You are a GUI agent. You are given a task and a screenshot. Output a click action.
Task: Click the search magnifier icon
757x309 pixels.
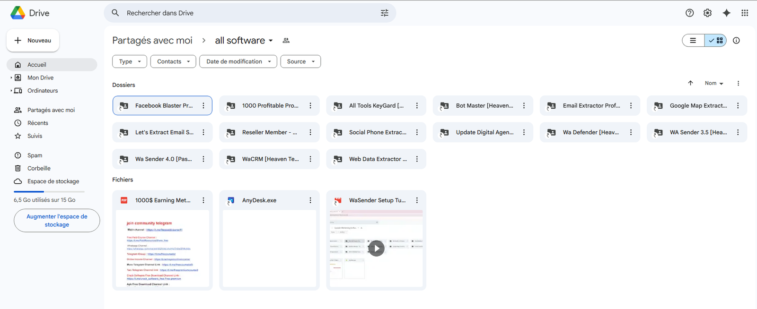(115, 13)
